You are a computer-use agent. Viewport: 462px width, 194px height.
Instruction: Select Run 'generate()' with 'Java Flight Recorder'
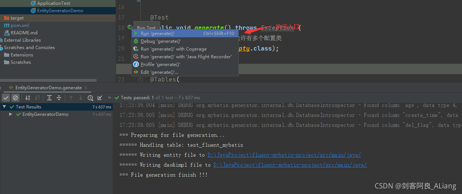coord(185,57)
